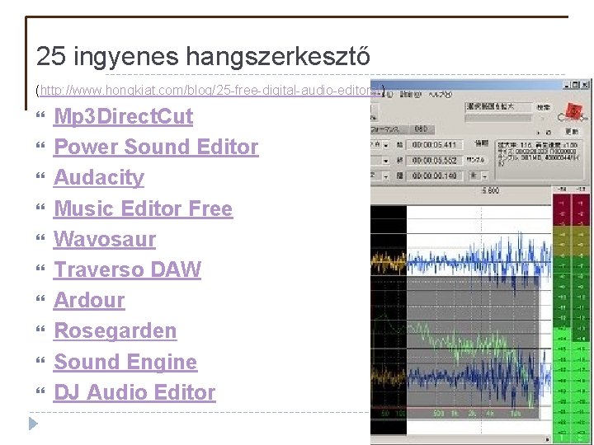Click the update (更新) button in the editor
Image resolution: width=594 pixels, height=445 pixels.
[x=572, y=131]
